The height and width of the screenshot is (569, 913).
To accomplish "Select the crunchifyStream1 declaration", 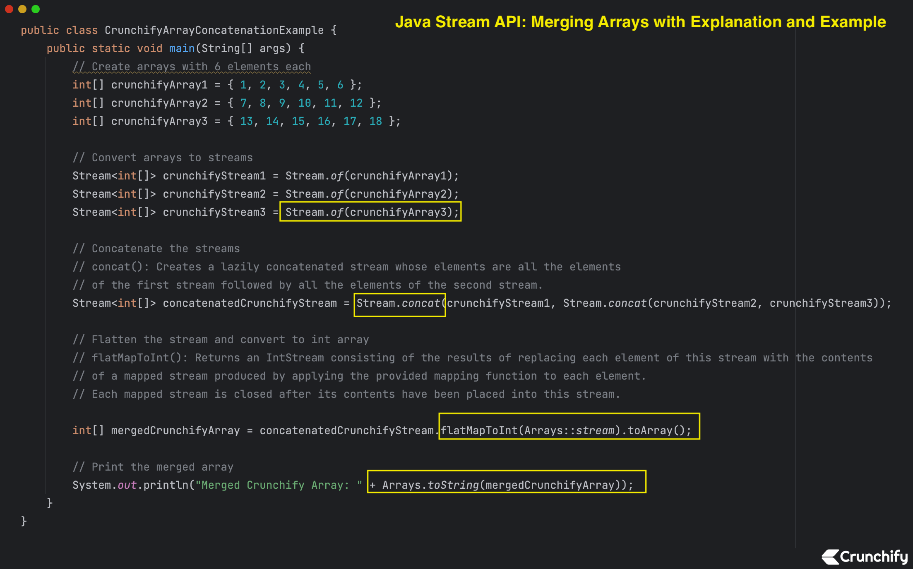I will pyautogui.click(x=265, y=175).
